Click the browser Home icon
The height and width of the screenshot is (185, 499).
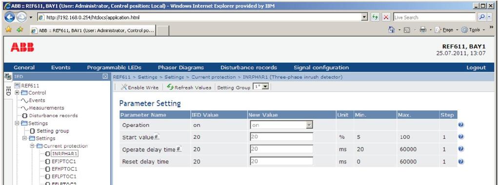(392, 30)
